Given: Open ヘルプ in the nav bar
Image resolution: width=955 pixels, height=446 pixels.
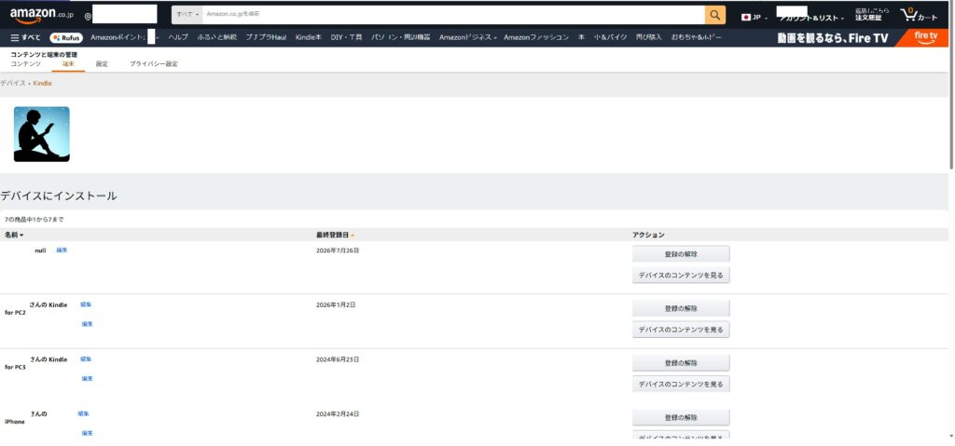Looking at the screenshot, I should click(178, 38).
